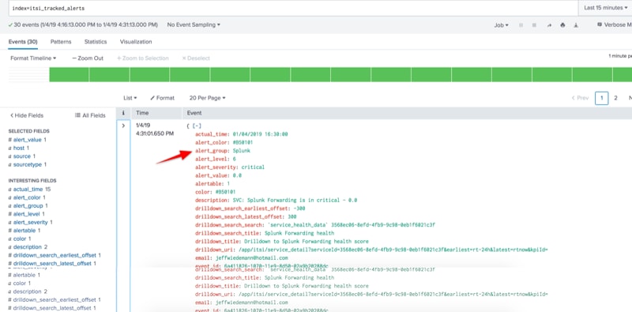This screenshot has height=312, width=632.
Task: Click Zoom to Selection
Action: pyautogui.click(x=143, y=58)
